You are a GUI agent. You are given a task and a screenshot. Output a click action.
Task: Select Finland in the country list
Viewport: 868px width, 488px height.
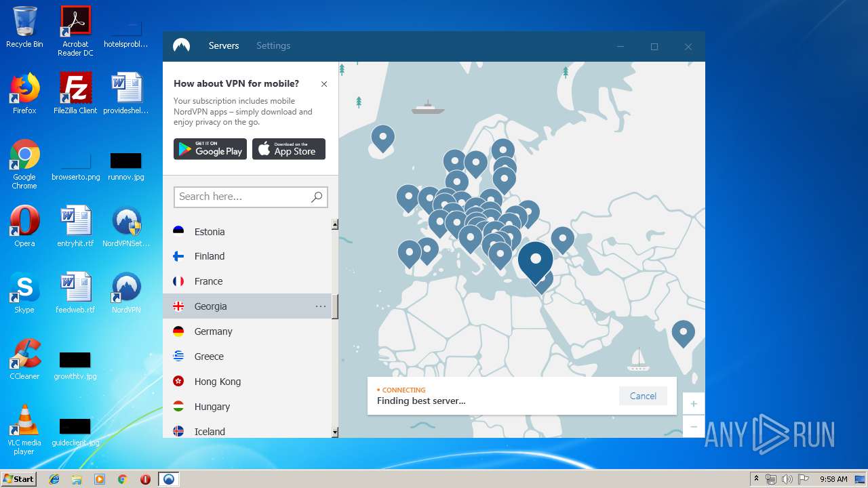247,256
